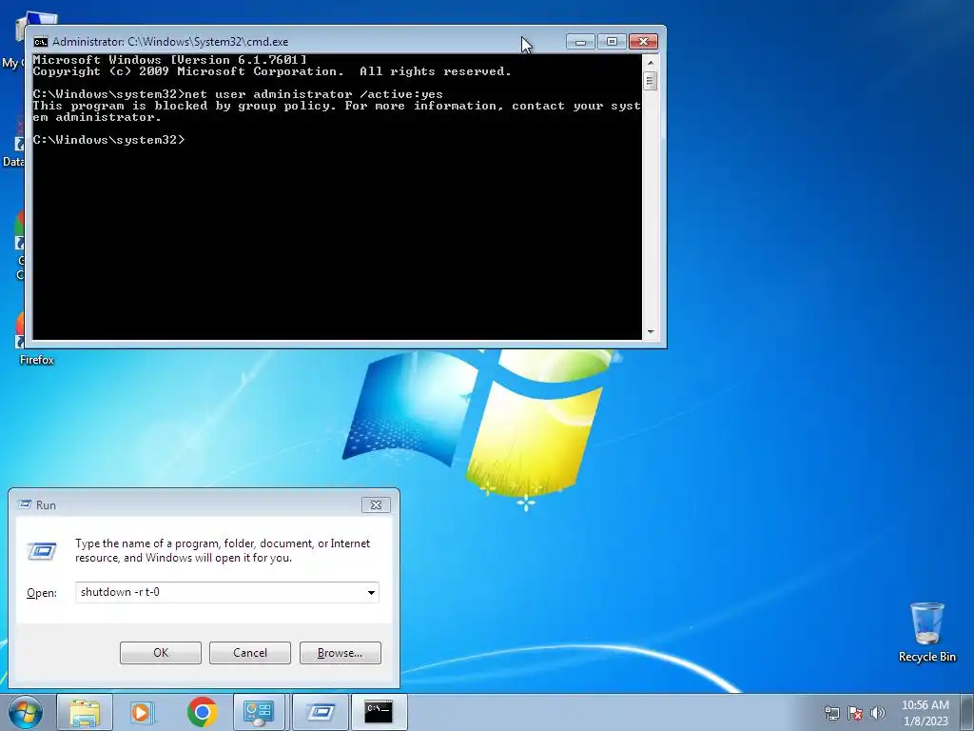This screenshot has width=974, height=731.
Task: Click the Command Prompt scrollbar thumb
Action: pyautogui.click(x=651, y=81)
